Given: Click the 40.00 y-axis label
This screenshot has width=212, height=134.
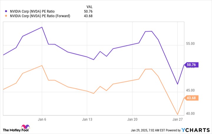Looking at the screenshot, I should click(191, 114).
